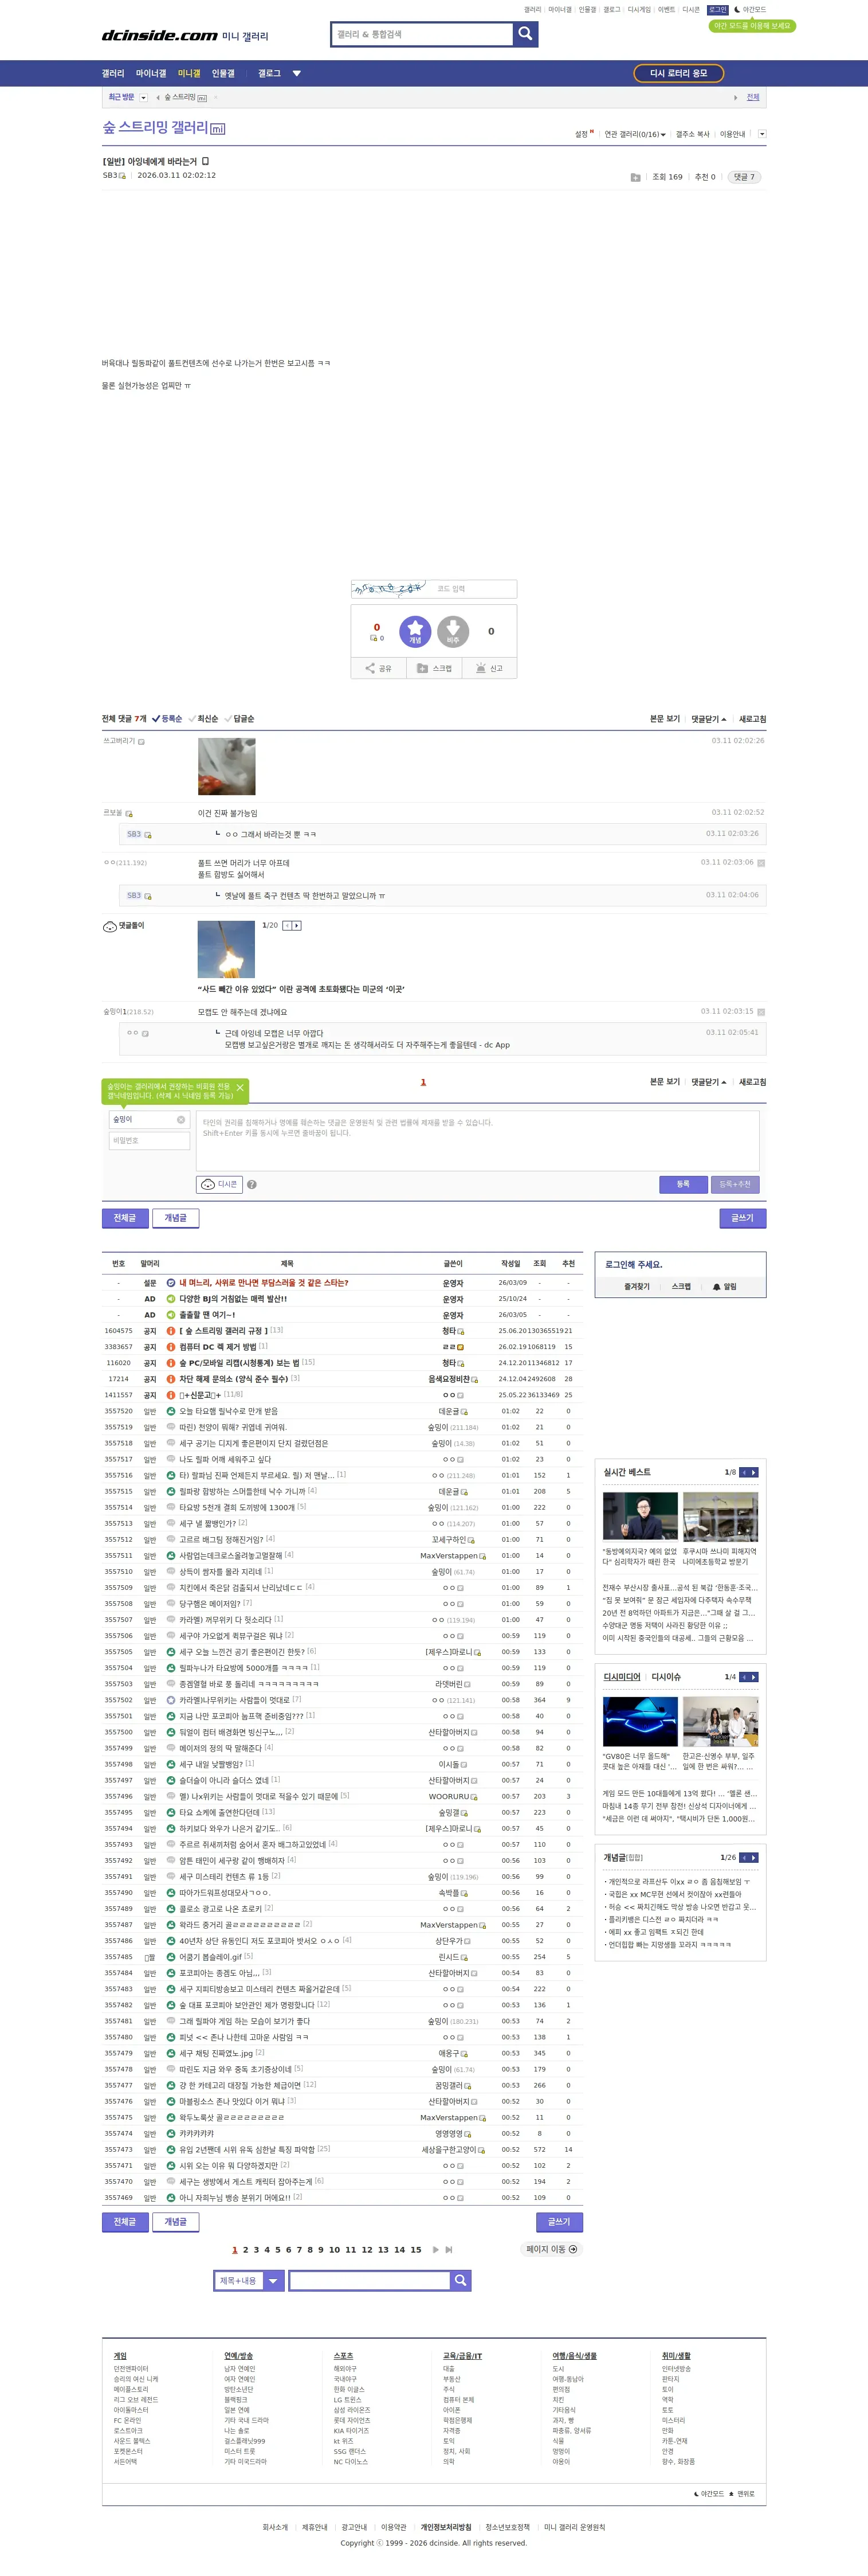Click the help question mark beside 디시콘

pyautogui.click(x=252, y=1185)
